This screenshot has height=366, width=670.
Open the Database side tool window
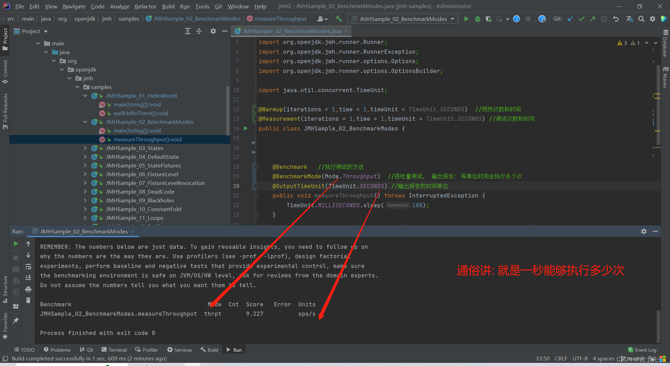click(x=665, y=43)
